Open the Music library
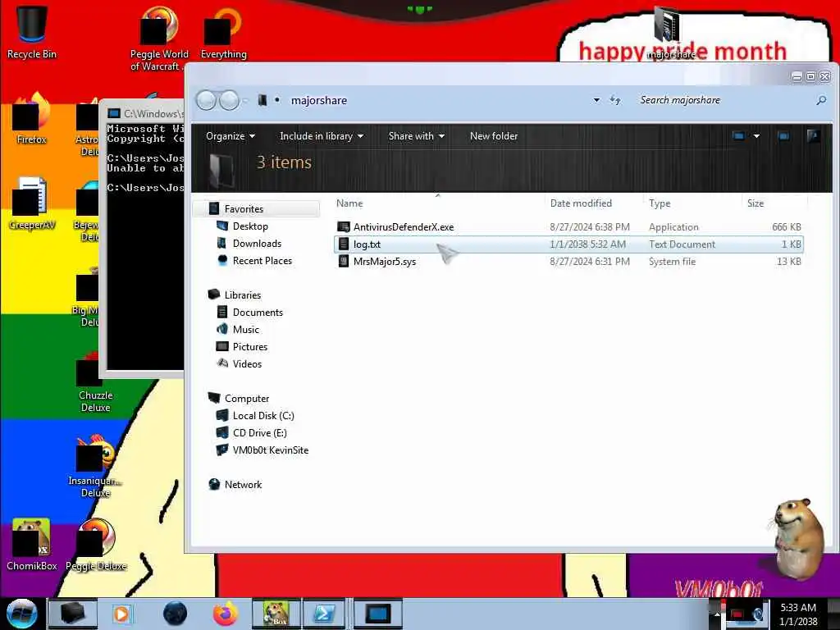 tap(246, 330)
